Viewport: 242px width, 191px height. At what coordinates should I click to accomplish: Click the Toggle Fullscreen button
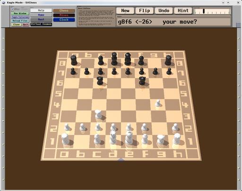20,17
